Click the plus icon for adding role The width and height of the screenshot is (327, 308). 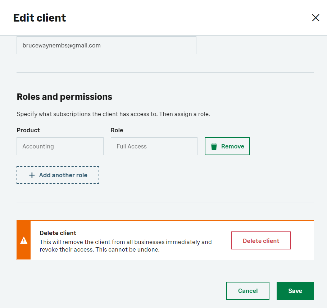click(x=32, y=175)
